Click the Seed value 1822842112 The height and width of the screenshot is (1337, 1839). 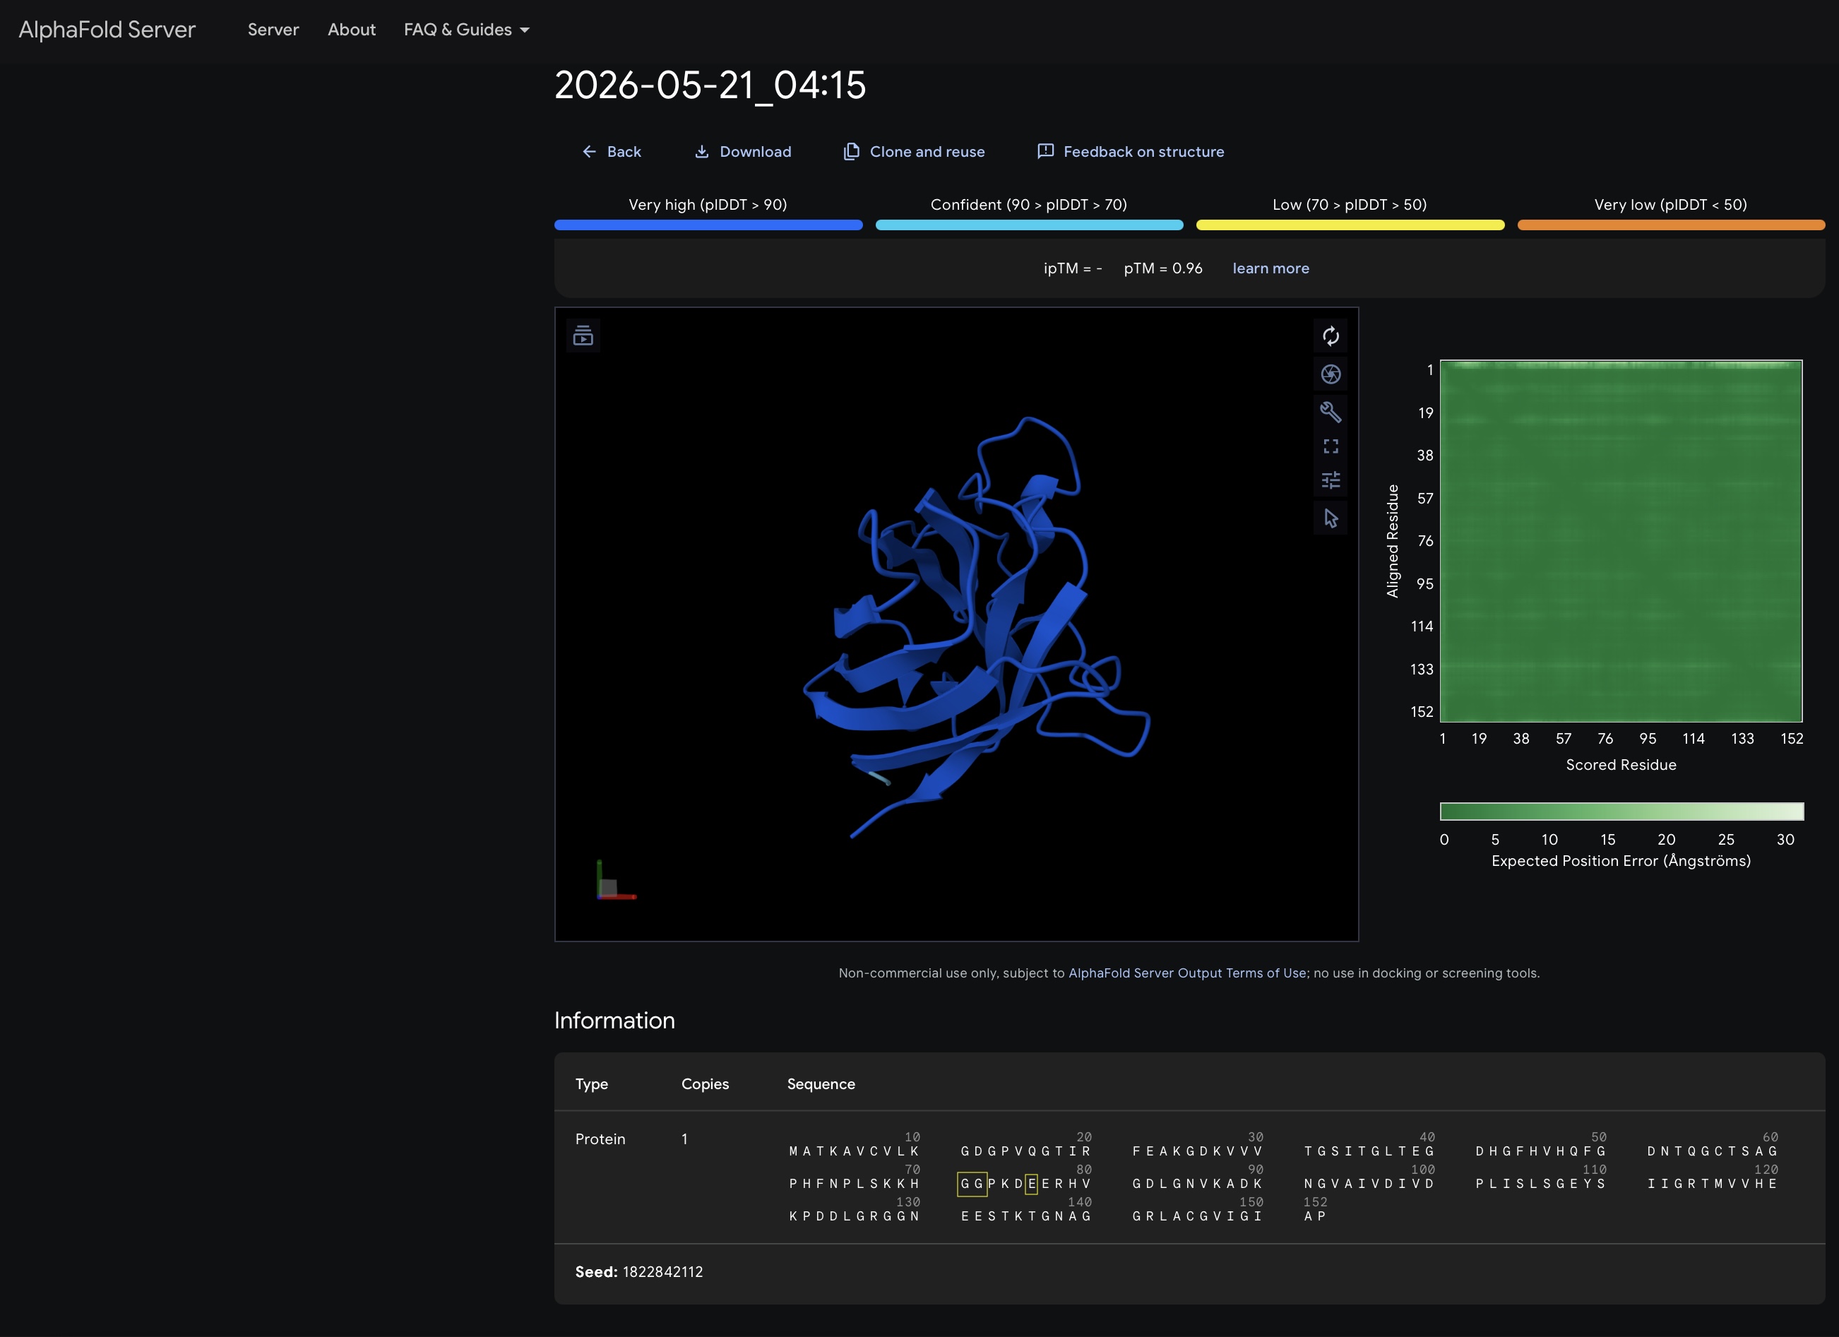coord(662,1272)
